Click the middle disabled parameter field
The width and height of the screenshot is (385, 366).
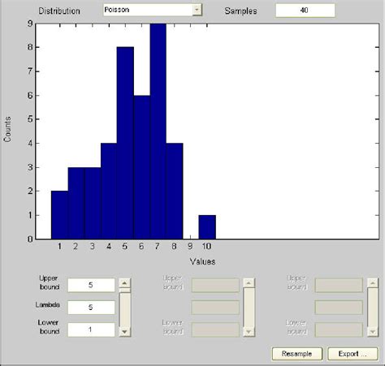pos(215,308)
